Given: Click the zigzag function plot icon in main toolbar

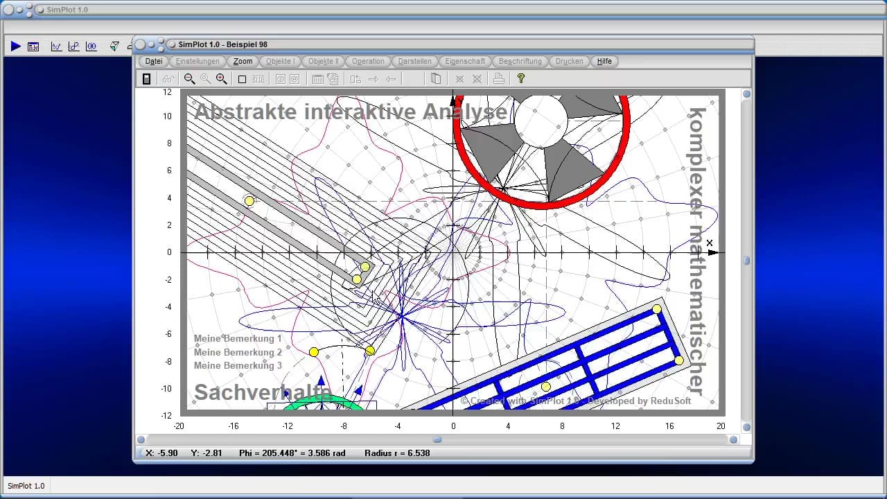Looking at the screenshot, I should tap(56, 46).
